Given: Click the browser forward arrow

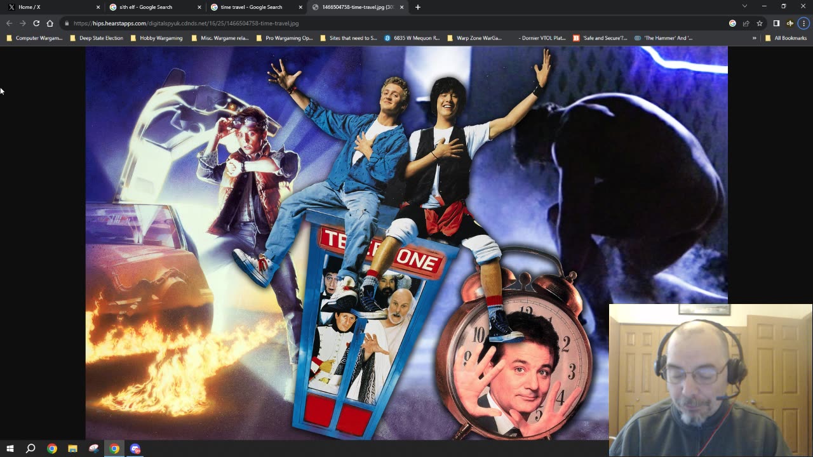Looking at the screenshot, I should coord(22,23).
